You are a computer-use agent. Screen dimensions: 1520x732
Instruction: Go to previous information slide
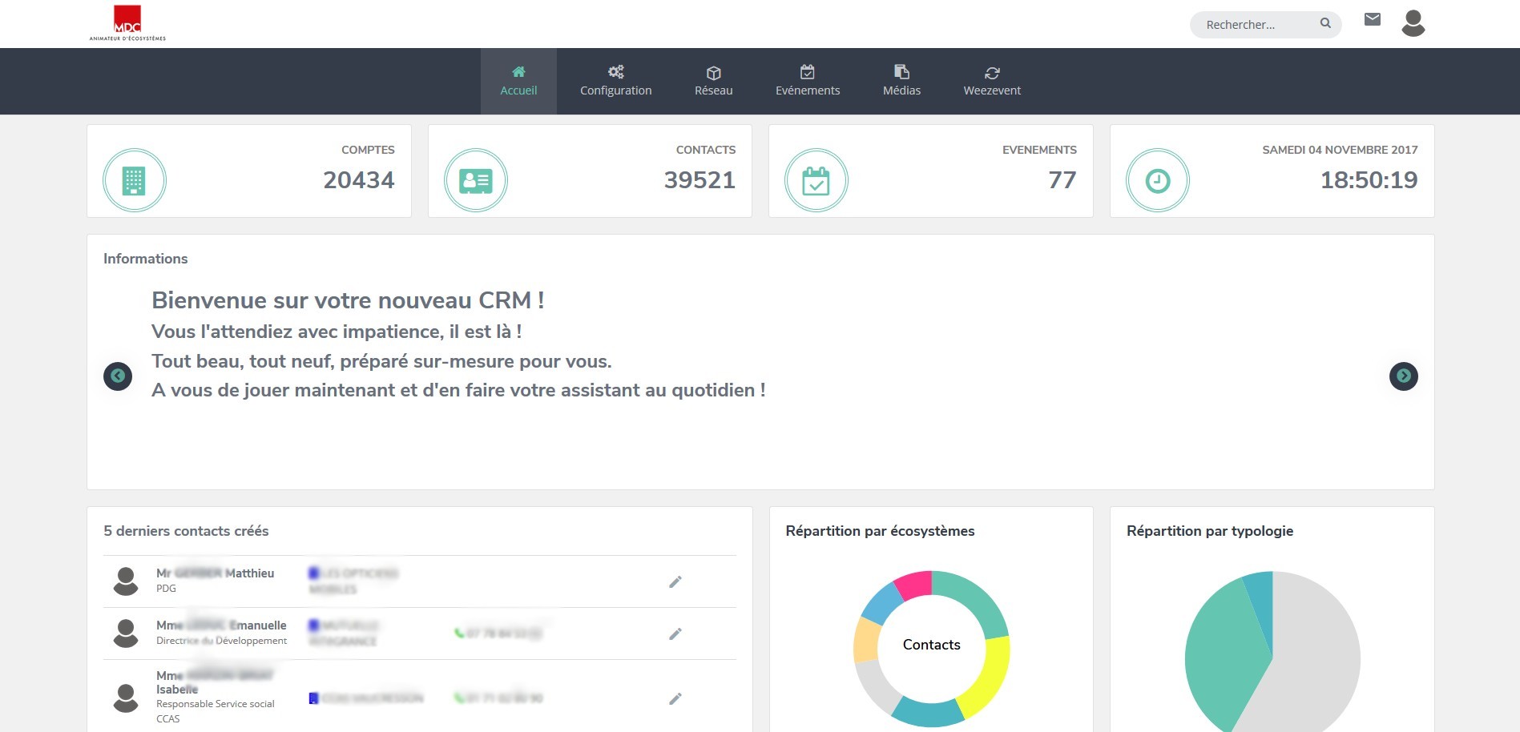[x=118, y=376]
